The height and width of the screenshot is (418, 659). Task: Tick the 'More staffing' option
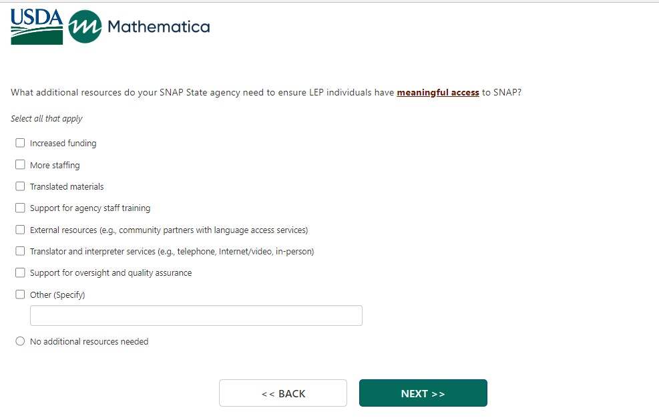coord(20,165)
